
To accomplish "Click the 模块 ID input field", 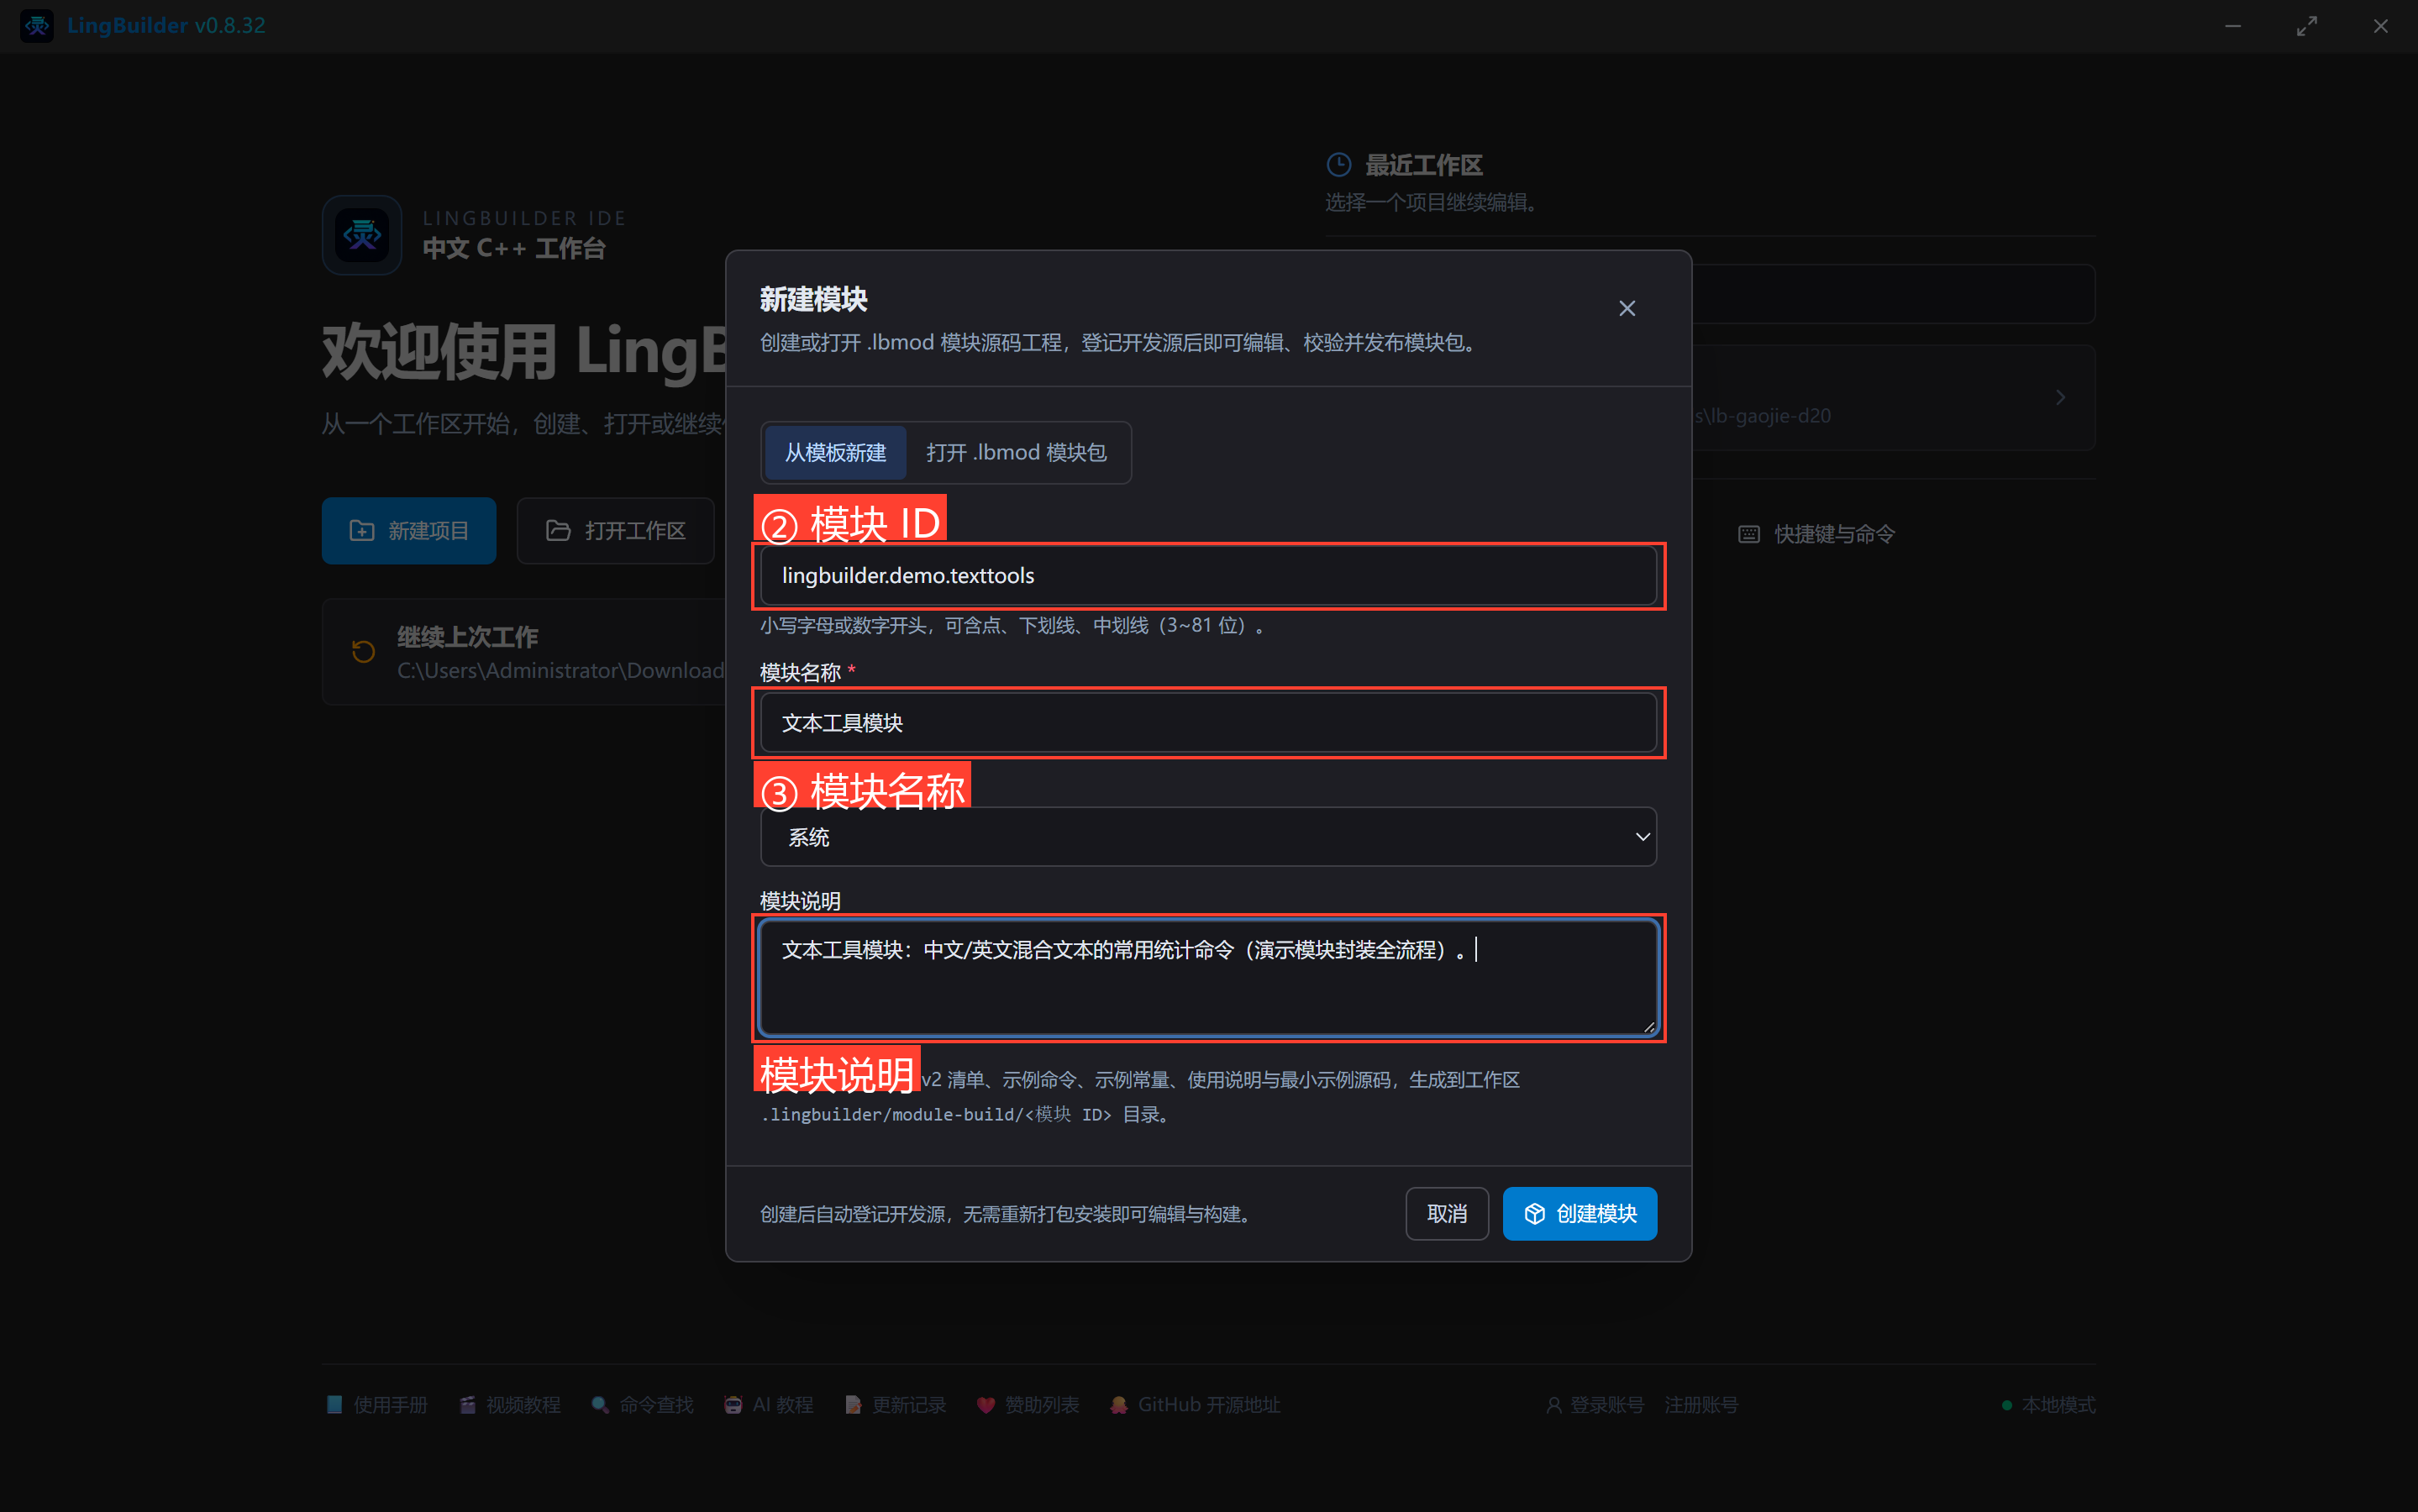I will pos(1208,575).
